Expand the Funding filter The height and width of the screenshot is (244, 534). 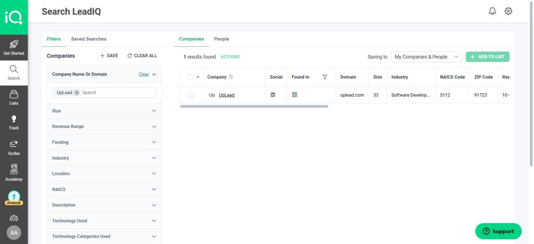click(104, 142)
